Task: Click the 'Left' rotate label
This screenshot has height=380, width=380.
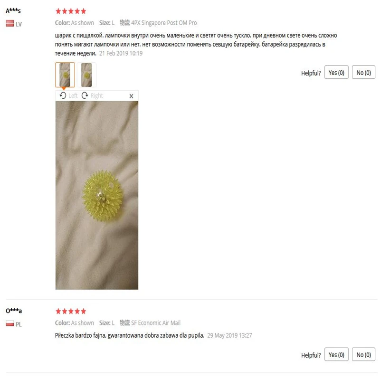Action: pyautogui.click(x=73, y=96)
